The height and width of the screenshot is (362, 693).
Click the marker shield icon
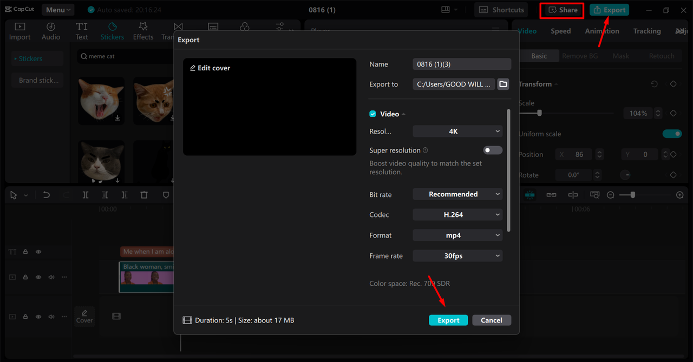click(166, 195)
